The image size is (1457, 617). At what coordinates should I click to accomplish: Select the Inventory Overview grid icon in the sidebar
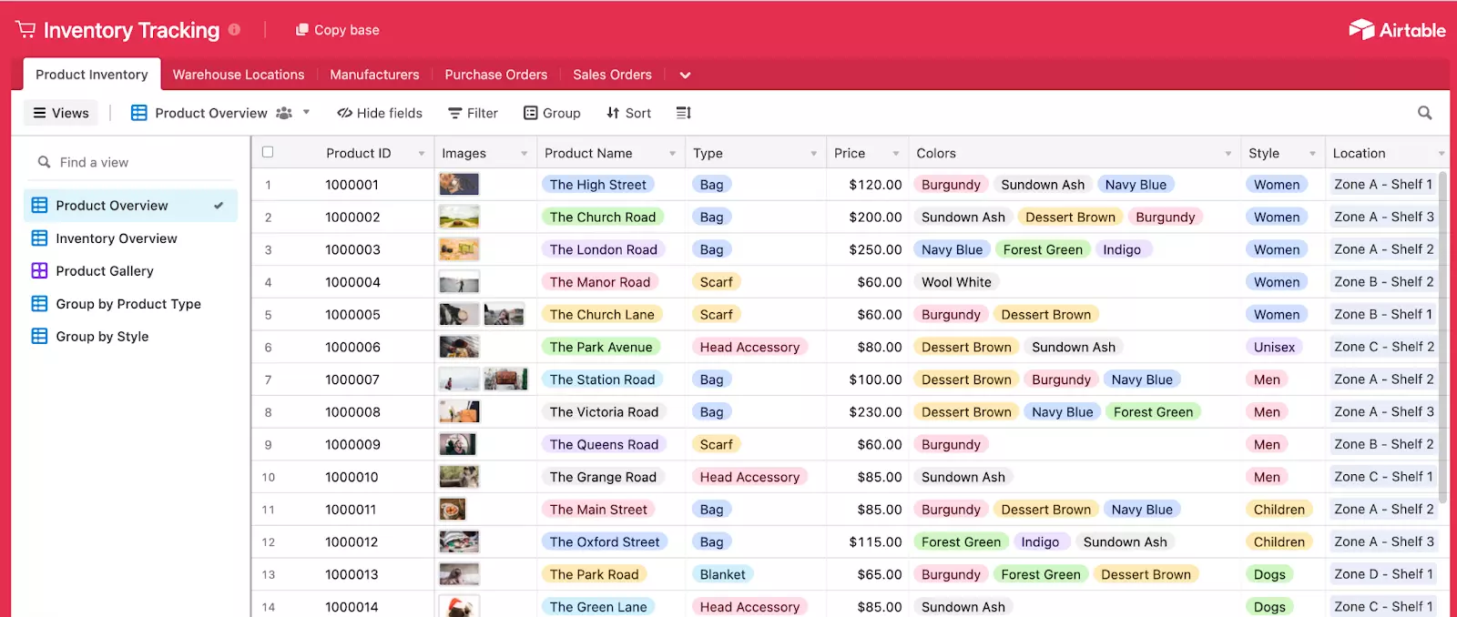point(39,238)
